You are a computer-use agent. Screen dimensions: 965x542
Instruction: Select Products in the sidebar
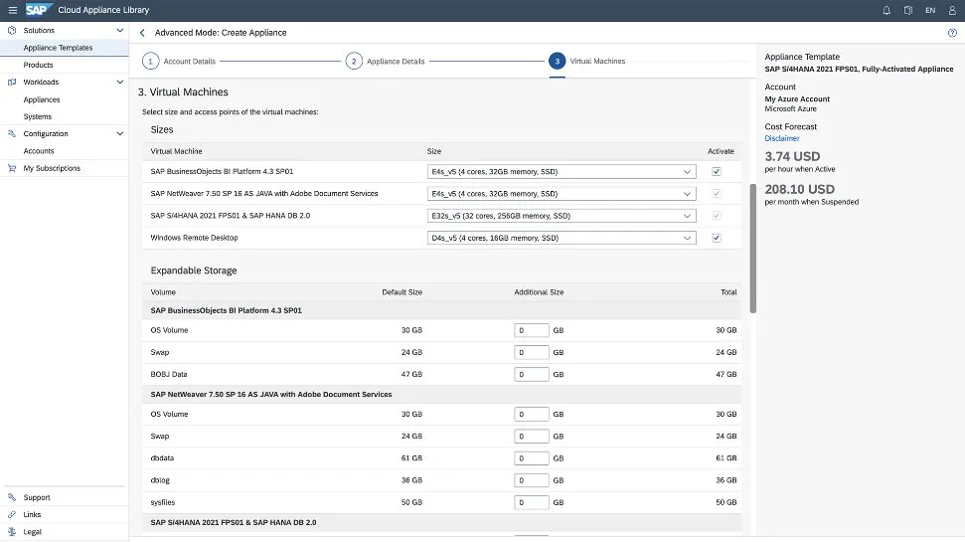pyautogui.click(x=39, y=65)
